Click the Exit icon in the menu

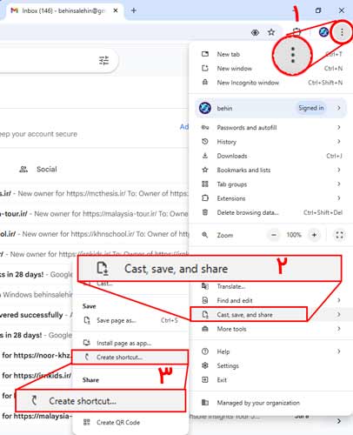205,379
